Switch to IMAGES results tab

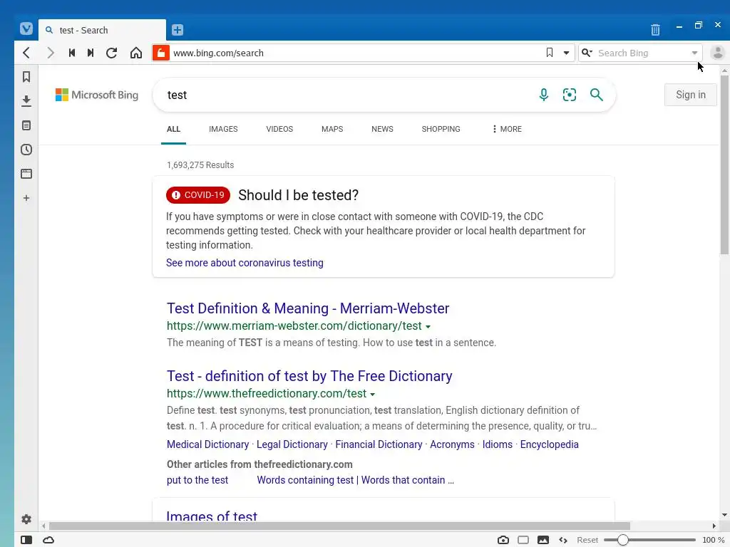pyautogui.click(x=223, y=129)
